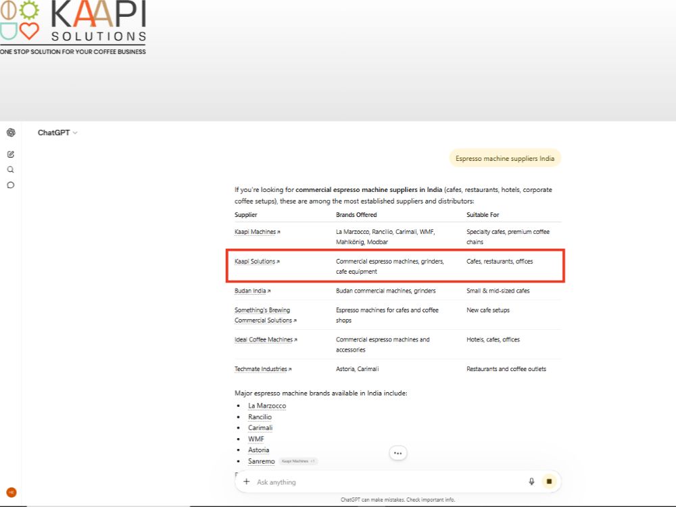676x507 pixels.
Task: Open Something's Brewing Commercial Solutions link
Action: click(266, 315)
